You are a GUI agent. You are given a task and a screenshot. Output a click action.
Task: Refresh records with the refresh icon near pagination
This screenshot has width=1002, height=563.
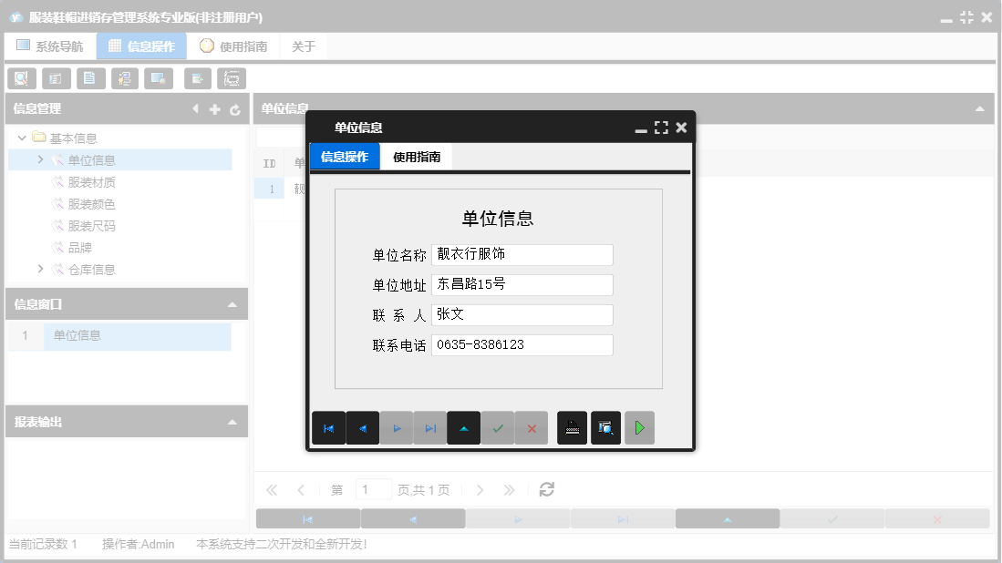point(545,489)
